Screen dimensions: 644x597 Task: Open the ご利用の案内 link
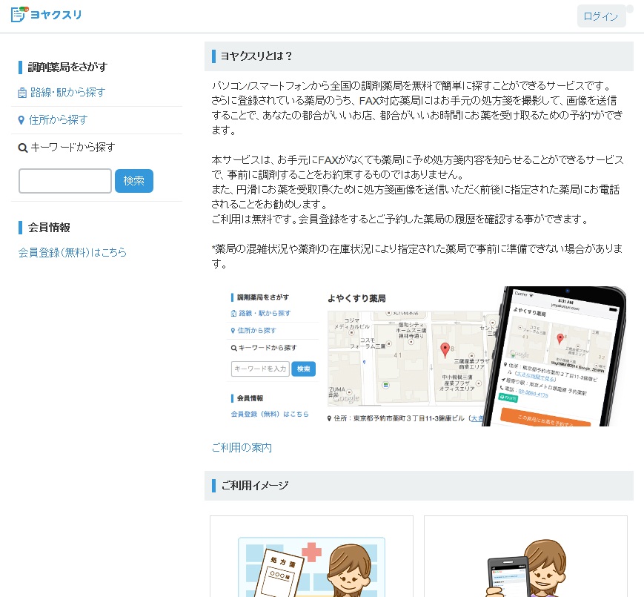pos(242,447)
